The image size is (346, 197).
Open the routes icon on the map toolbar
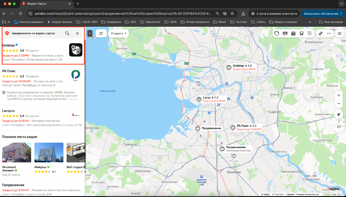coord(285,33)
